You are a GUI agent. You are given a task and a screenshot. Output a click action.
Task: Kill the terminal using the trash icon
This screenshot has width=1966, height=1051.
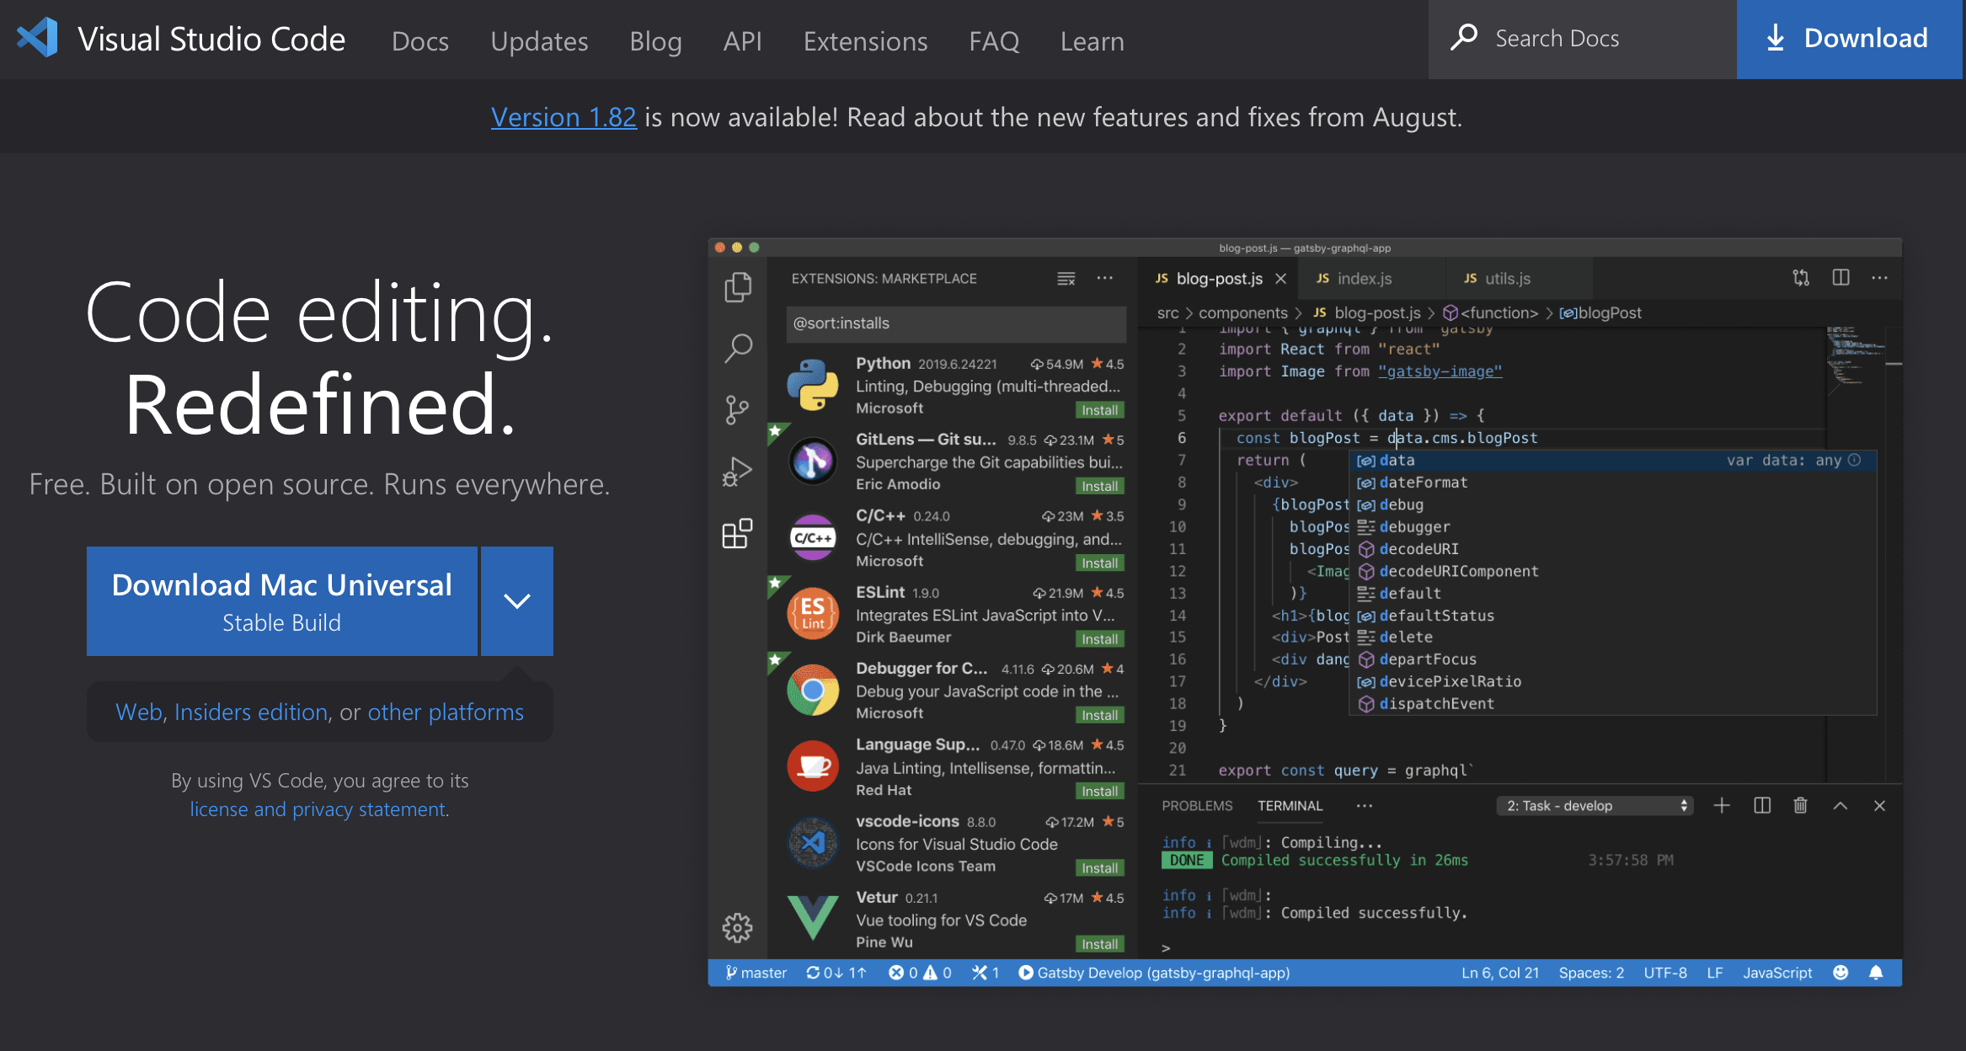pyautogui.click(x=1800, y=805)
